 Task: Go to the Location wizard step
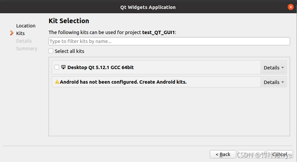[26, 25]
